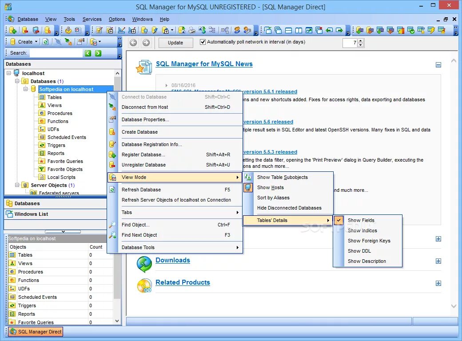The width and height of the screenshot is (462, 341).
Task: Toggle the Show Fields checked option
Action: pos(367,220)
